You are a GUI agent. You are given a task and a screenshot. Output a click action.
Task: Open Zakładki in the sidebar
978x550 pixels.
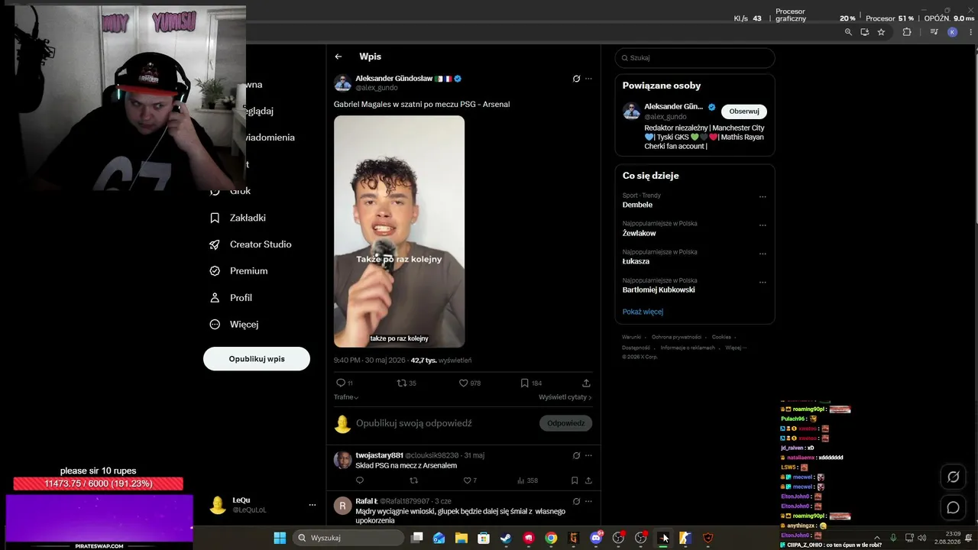(x=238, y=218)
